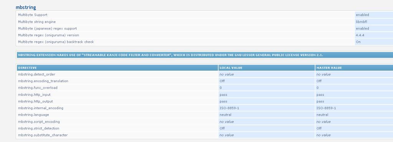Click the GNU Lesser General Public License banner
Image resolution: width=393 pixels, height=142 pixels.
click(x=205, y=55)
